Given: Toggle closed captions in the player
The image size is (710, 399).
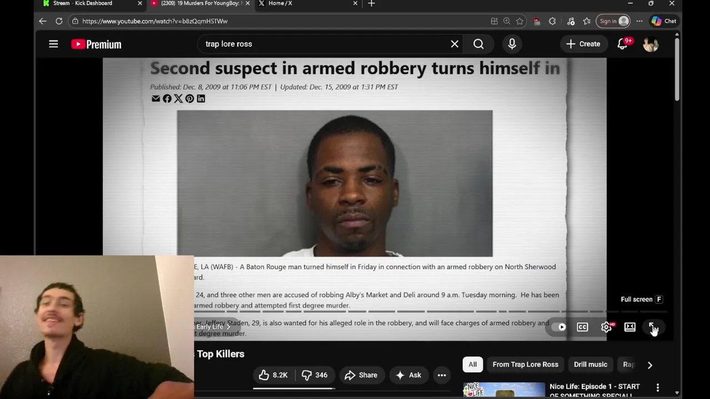Looking at the screenshot, I should click(x=582, y=327).
